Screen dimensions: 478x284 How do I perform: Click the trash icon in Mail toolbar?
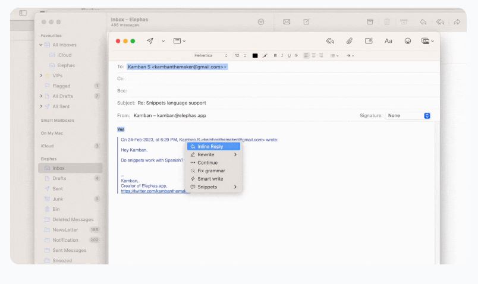[x=387, y=22]
